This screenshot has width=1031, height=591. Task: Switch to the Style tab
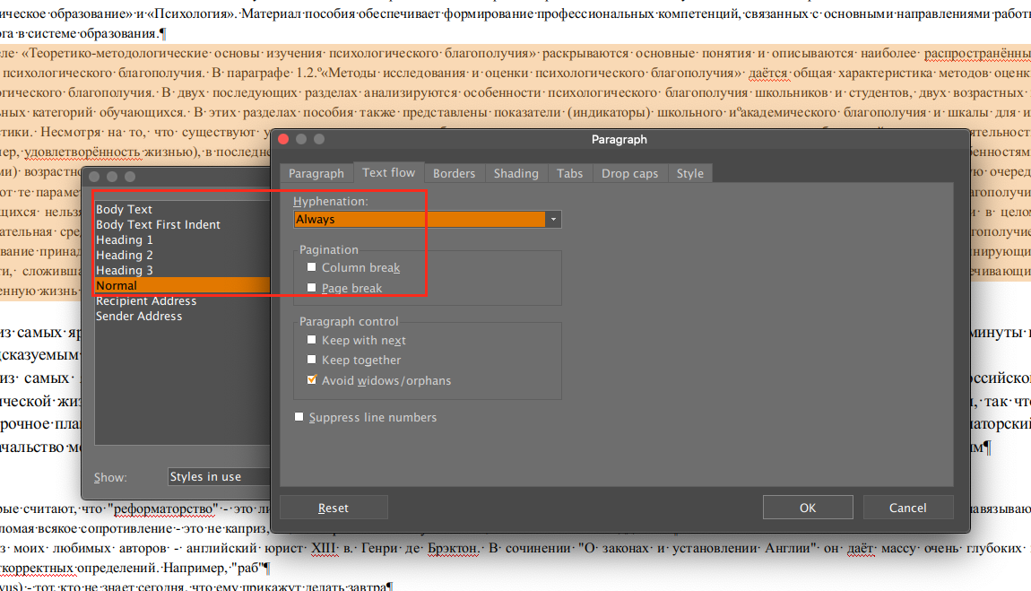pyautogui.click(x=689, y=173)
